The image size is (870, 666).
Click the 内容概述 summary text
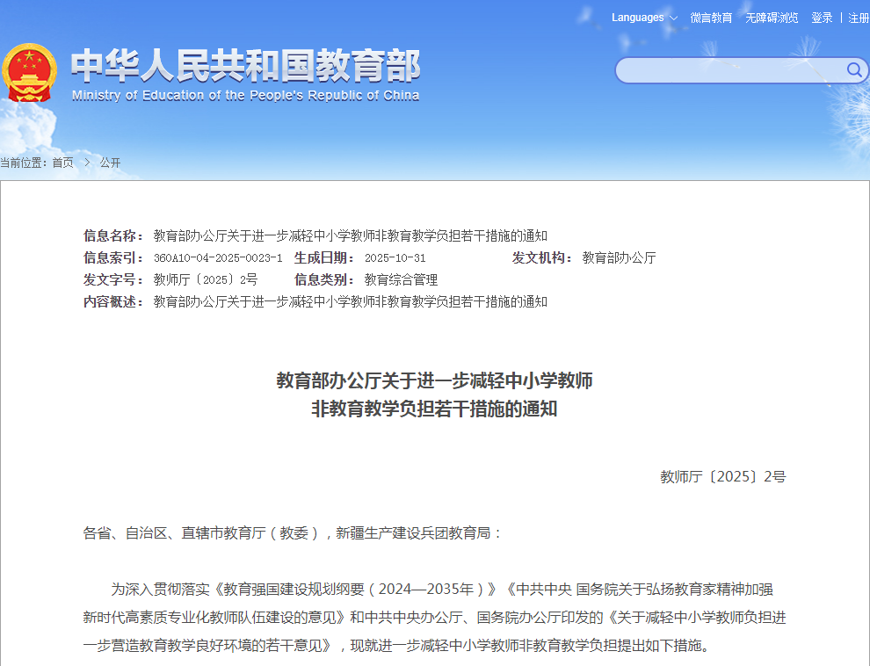pyautogui.click(x=350, y=302)
